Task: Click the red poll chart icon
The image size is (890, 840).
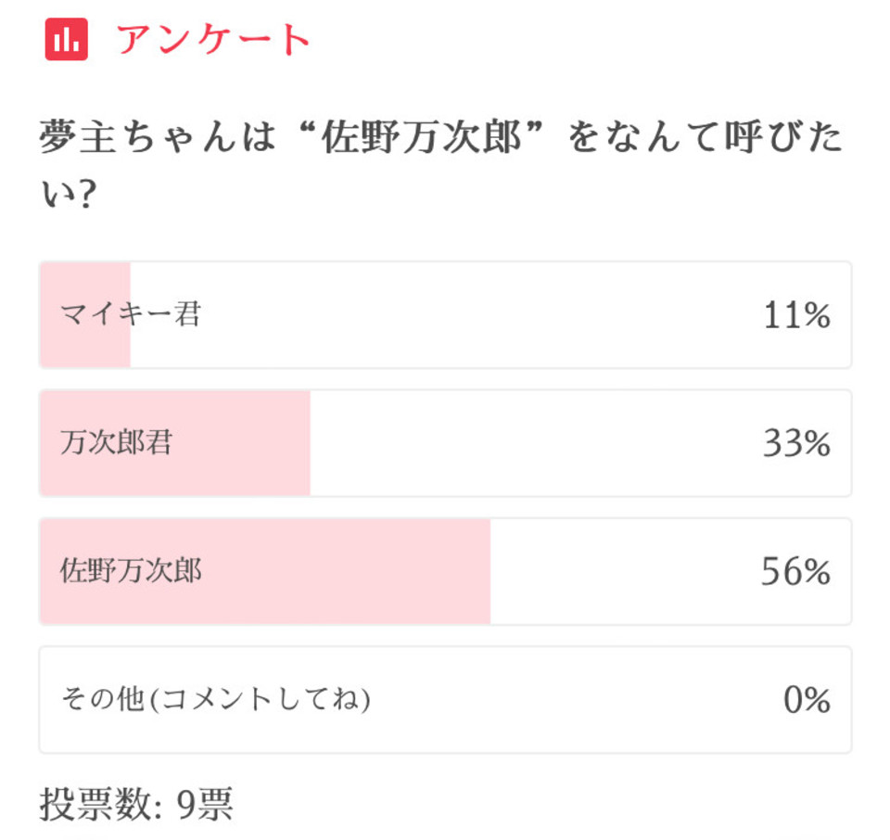Action: click(66, 39)
